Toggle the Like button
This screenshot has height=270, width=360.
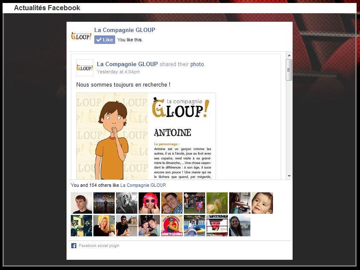point(105,40)
